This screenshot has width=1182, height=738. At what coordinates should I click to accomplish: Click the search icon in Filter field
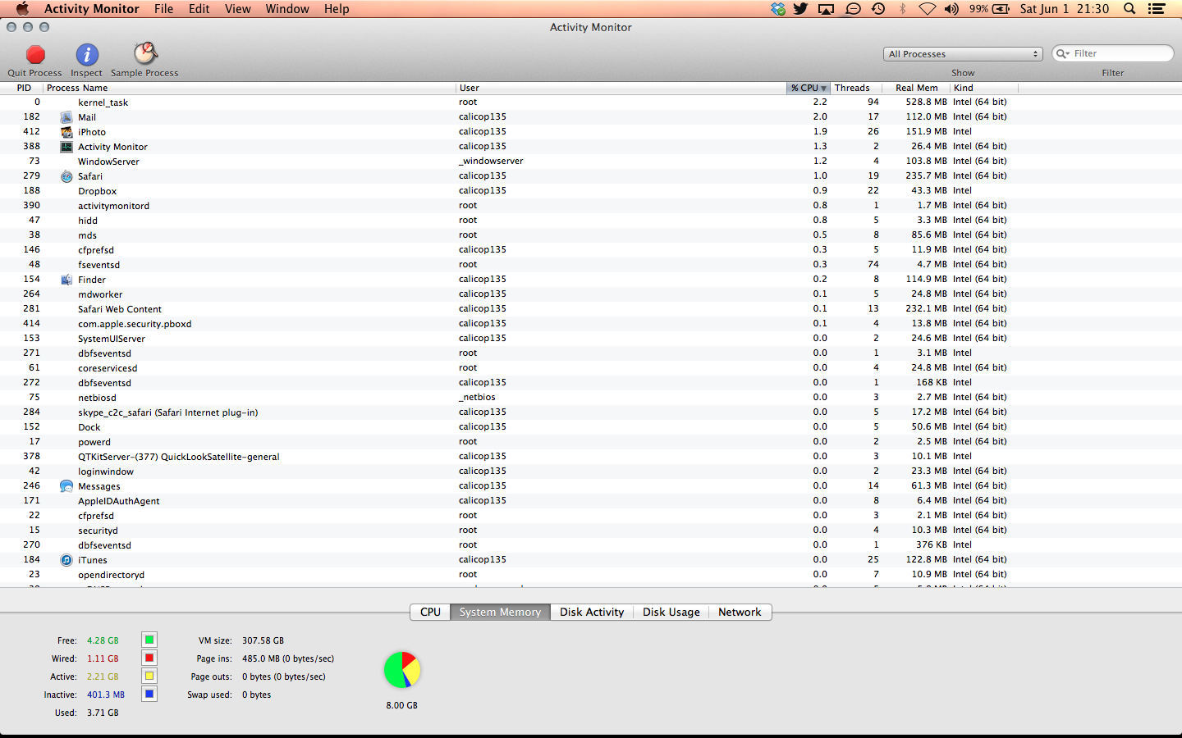[1063, 53]
